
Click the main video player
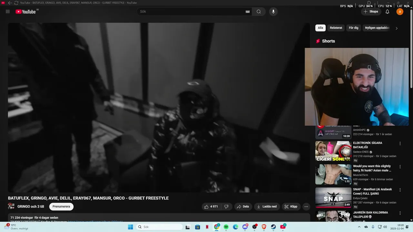(x=159, y=107)
